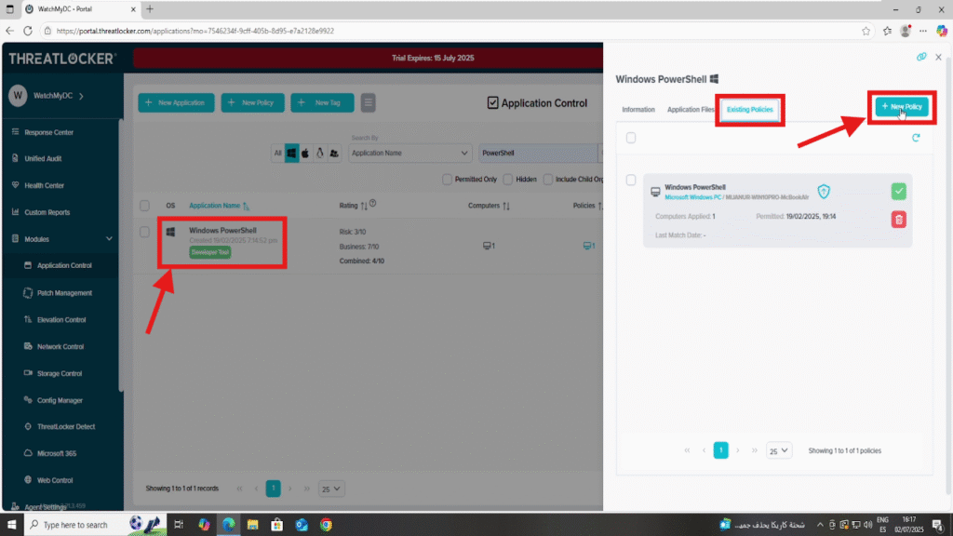Open Response Center in the sidebar
Screen dimensions: 953x536
(48, 132)
